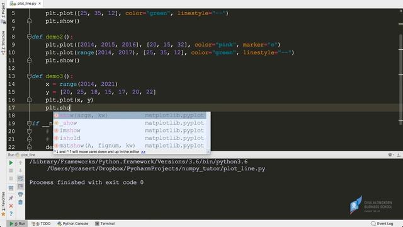Click the fold end marker on line 6
403x227 pixels.
pos(30,21)
